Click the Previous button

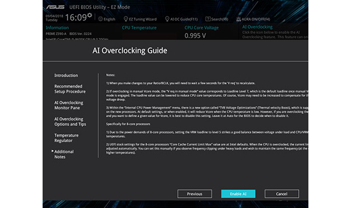(195, 194)
